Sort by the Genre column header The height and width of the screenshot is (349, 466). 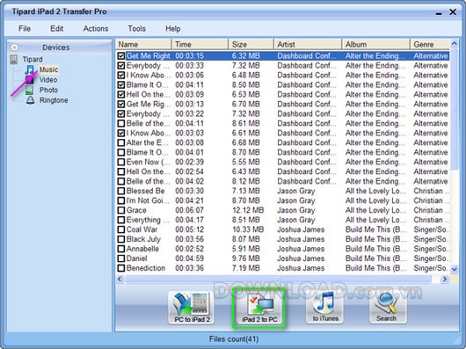pyautogui.click(x=430, y=44)
